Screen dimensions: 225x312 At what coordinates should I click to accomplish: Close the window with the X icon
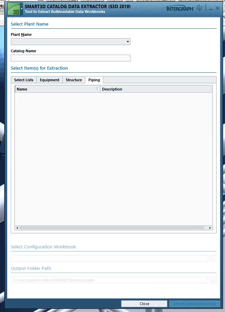(x=218, y=8)
